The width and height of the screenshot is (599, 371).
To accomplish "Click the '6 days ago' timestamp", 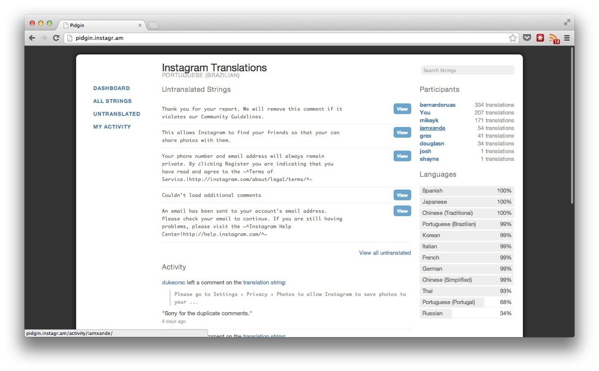I will (174, 321).
